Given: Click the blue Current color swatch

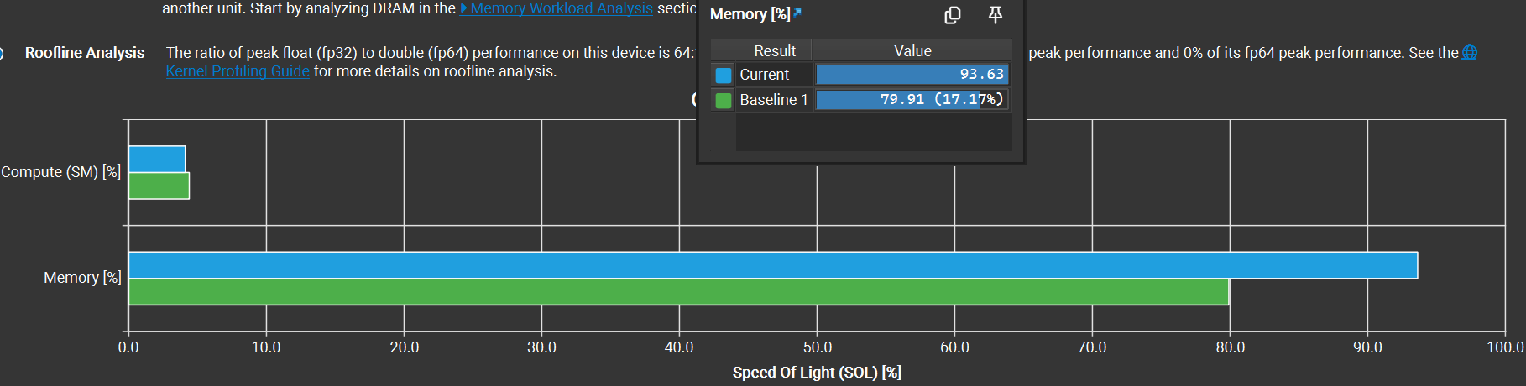Looking at the screenshot, I should click(x=724, y=75).
